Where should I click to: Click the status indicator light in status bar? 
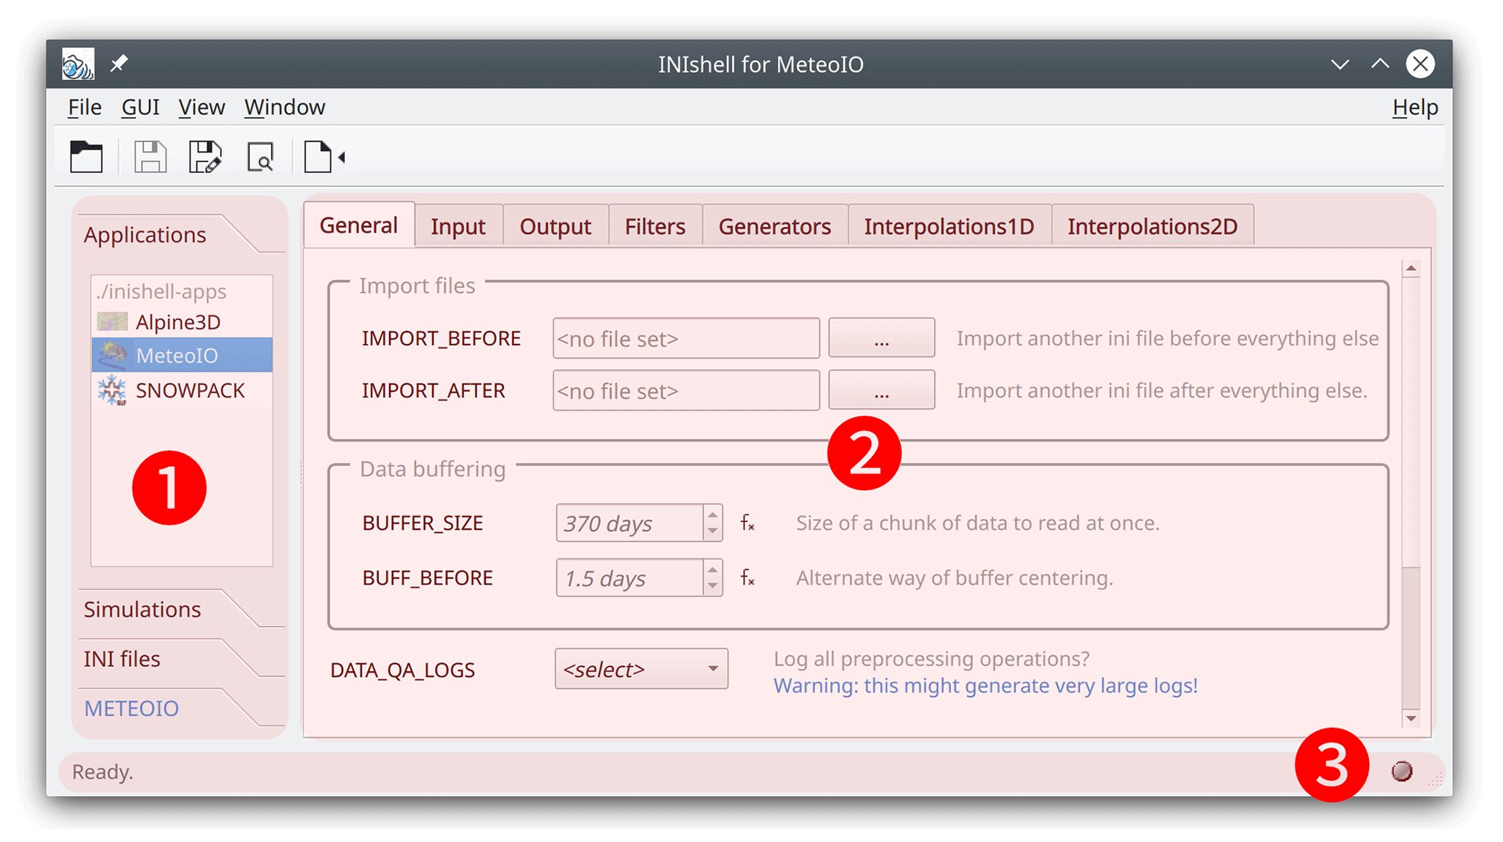point(1401,771)
